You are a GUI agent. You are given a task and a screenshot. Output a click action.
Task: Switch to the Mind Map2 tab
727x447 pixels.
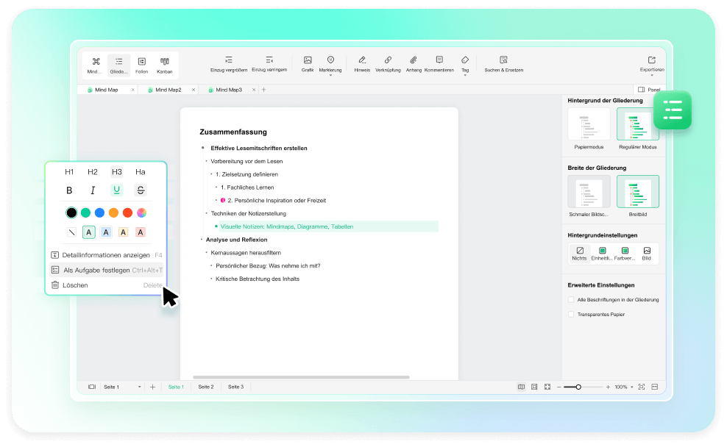coord(169,90)
